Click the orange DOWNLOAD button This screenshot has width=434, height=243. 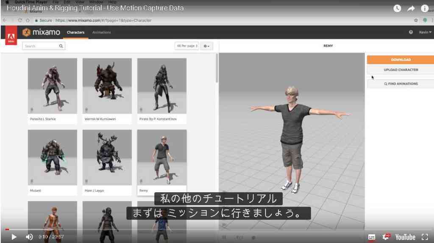click(x=401, y=60)
